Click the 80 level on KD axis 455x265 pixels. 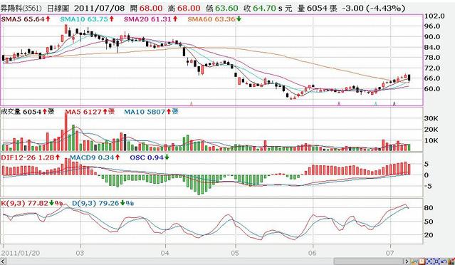tap(429, 208)
